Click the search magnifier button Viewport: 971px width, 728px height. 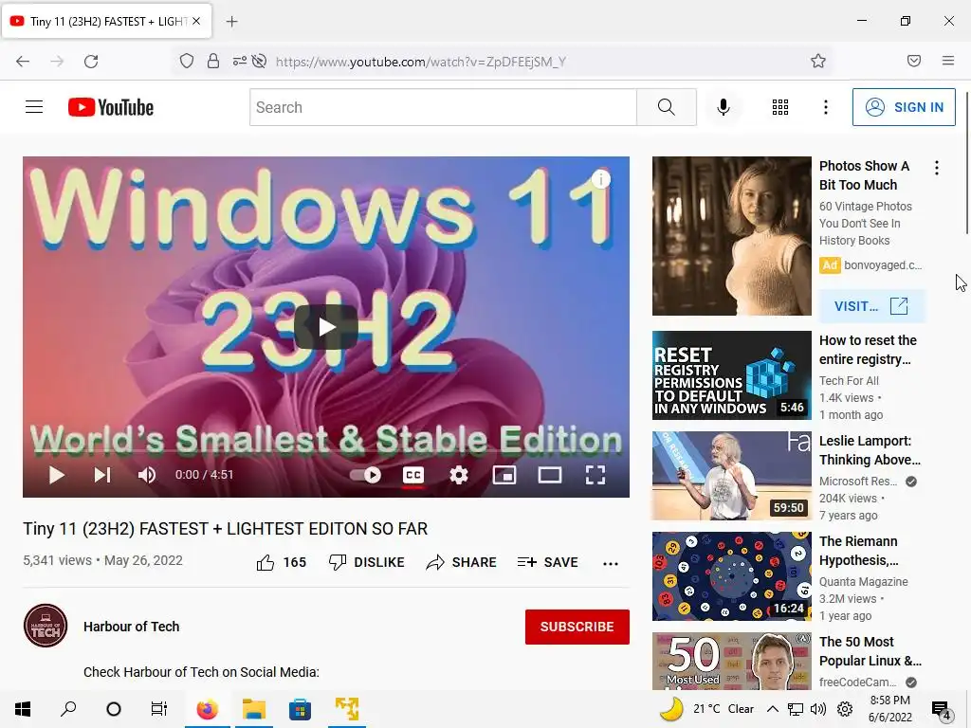point(667,107)
